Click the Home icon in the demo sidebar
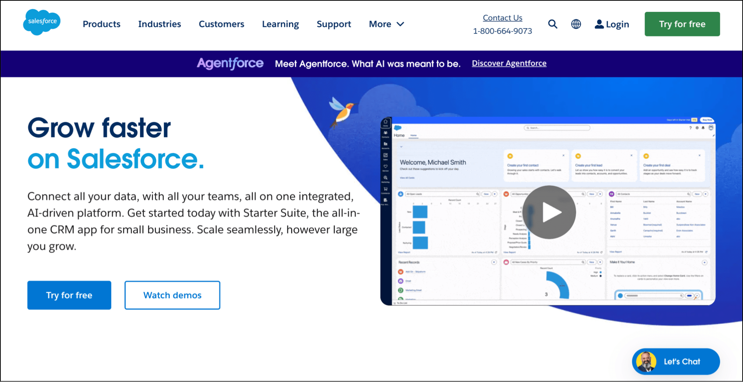This screenshot has height=382, width=743. coord(385,122)
